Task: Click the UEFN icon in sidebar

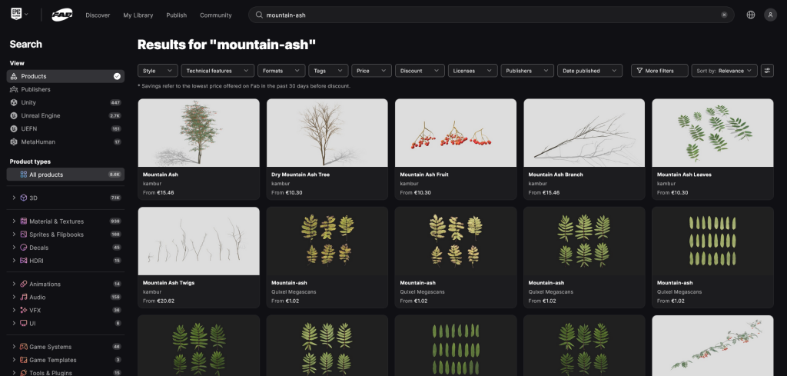Action: click(14, 128)
